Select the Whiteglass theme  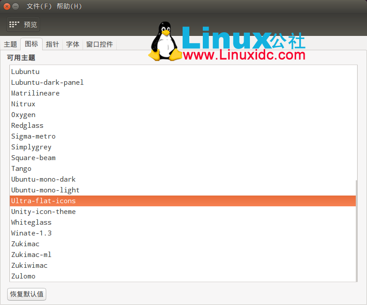tap(31, 222)
